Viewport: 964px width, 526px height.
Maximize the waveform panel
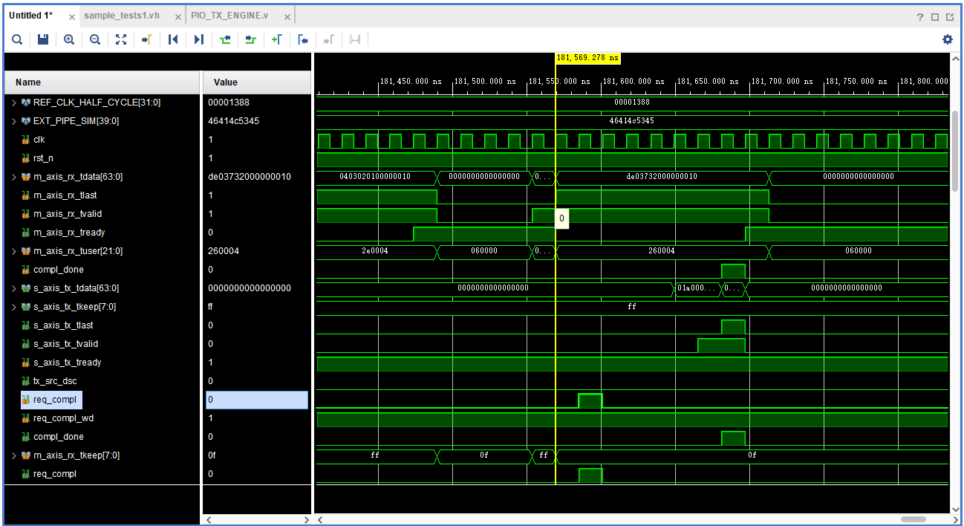(935, 16)
